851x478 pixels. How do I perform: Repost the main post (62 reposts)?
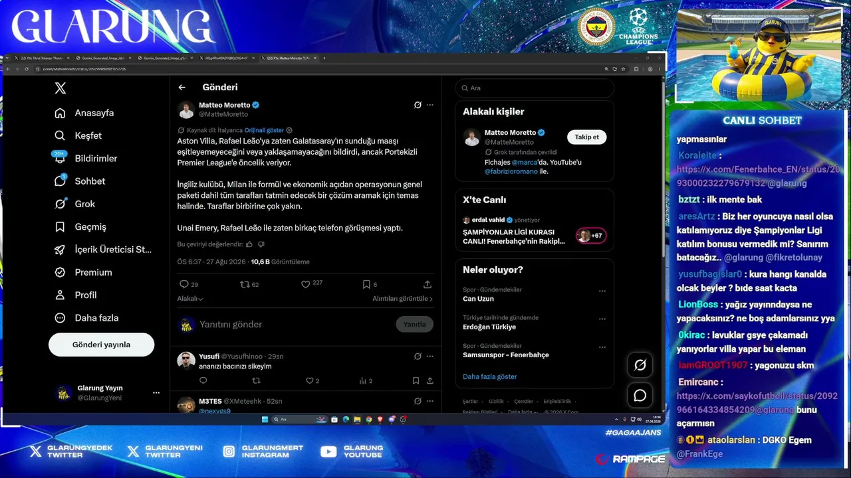(x=249, y=284)
